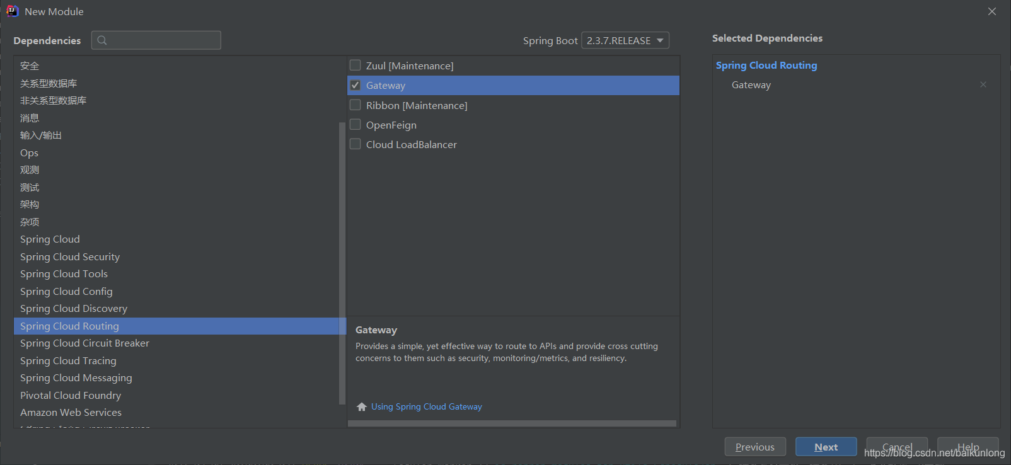
Task: Proceed with the Next button
Action: 826,447
